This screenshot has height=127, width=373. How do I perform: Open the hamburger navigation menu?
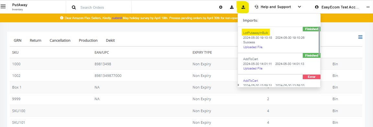click(3, 7)
